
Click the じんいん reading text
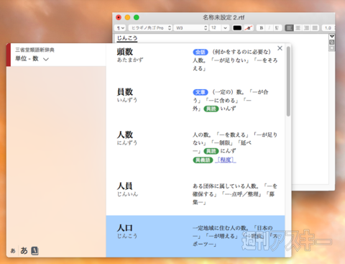tap(127, 194)
